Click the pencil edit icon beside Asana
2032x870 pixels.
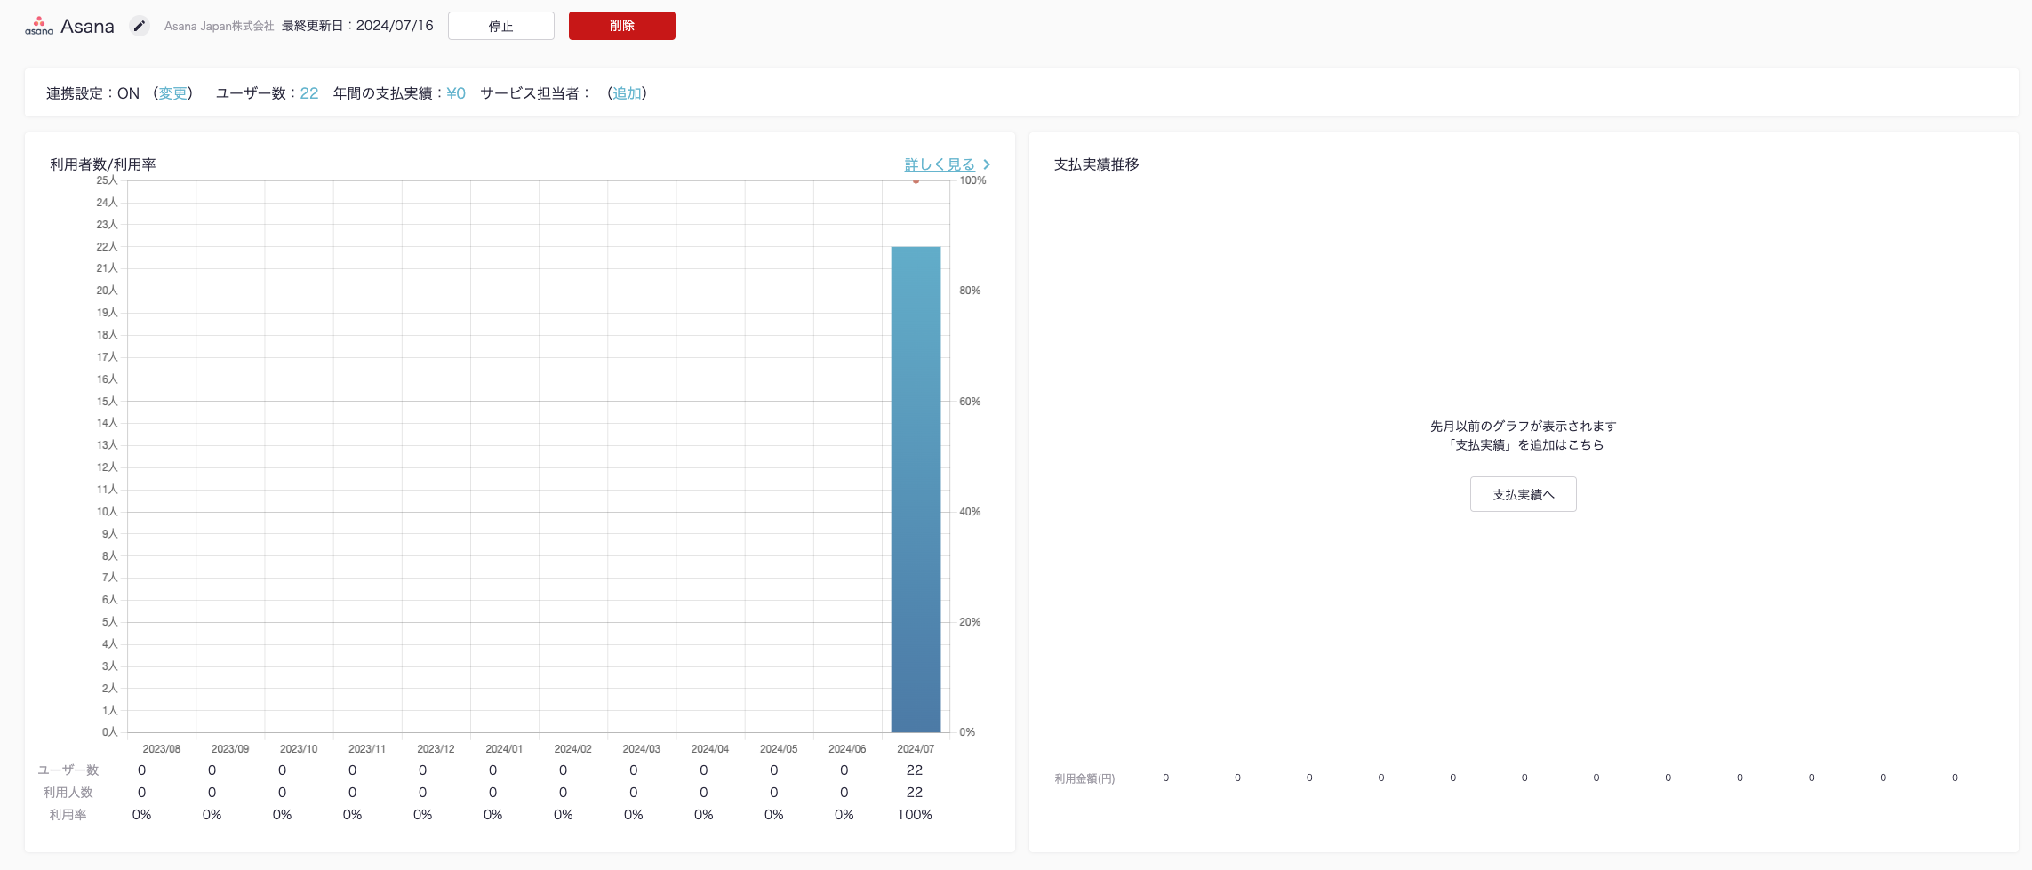point(139,26)
